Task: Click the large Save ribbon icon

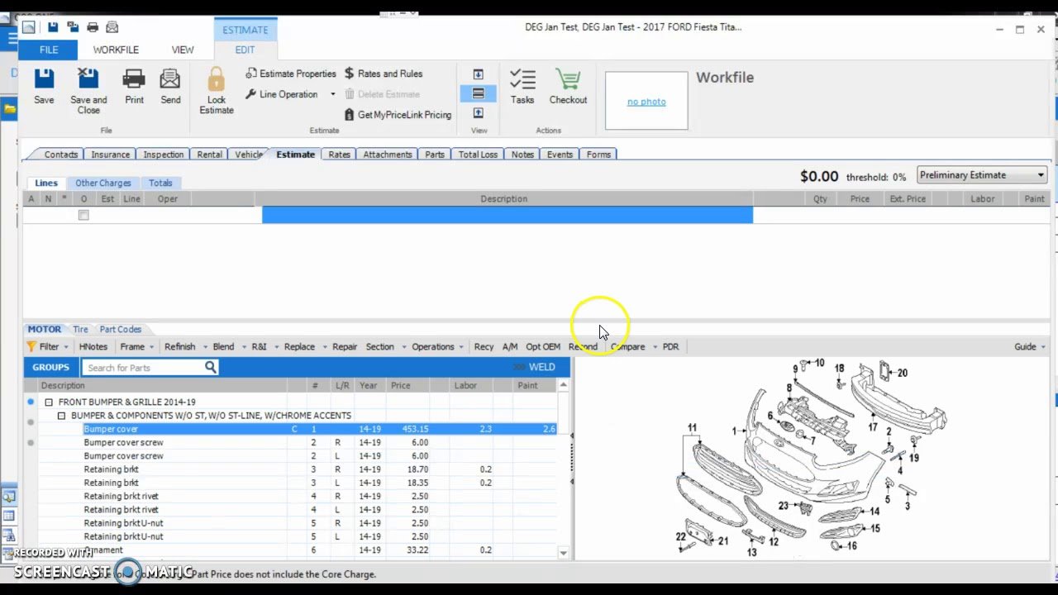Action: 44,79
